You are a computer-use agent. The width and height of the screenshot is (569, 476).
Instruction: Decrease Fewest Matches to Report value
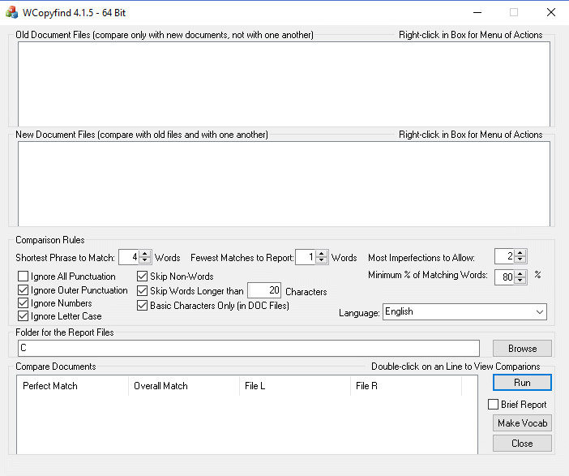point(322,260)
